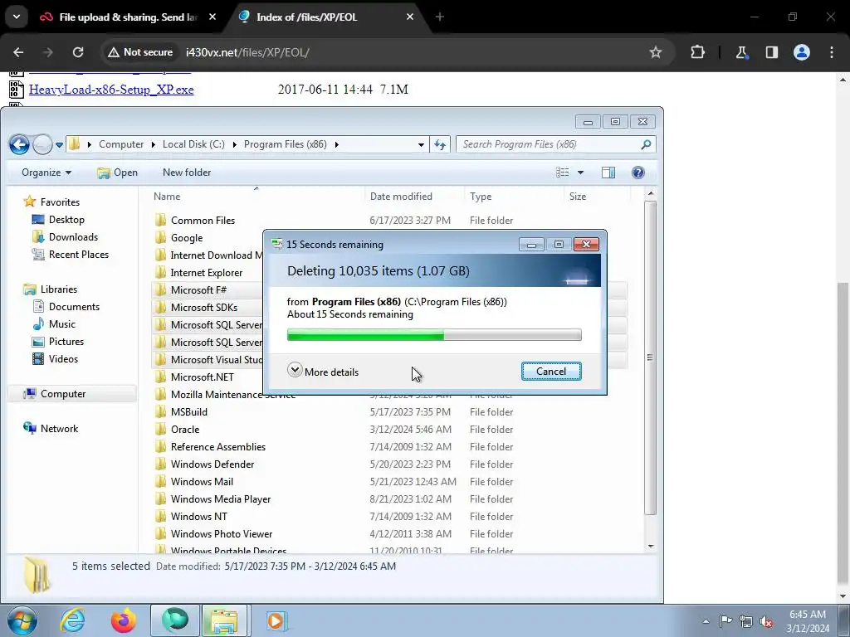Open the Organize menu
Screen dimensions: 850x637
[x=46, y=173]
